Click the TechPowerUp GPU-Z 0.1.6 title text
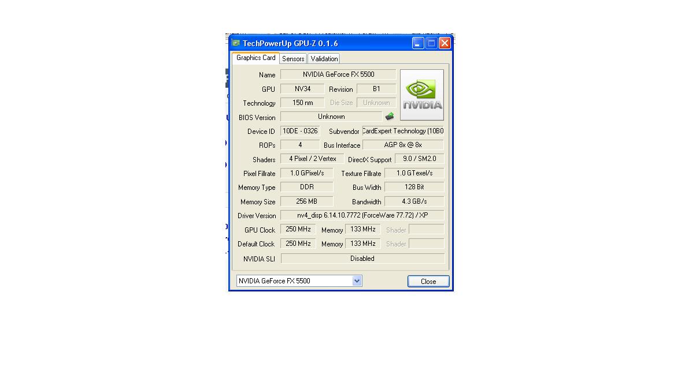Screen dimensions: 696x378 point(290,43)
